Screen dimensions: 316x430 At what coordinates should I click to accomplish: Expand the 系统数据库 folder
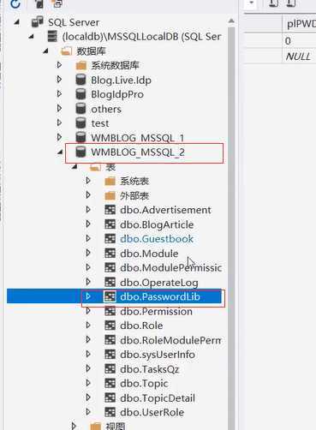click(x=59, y=65)
